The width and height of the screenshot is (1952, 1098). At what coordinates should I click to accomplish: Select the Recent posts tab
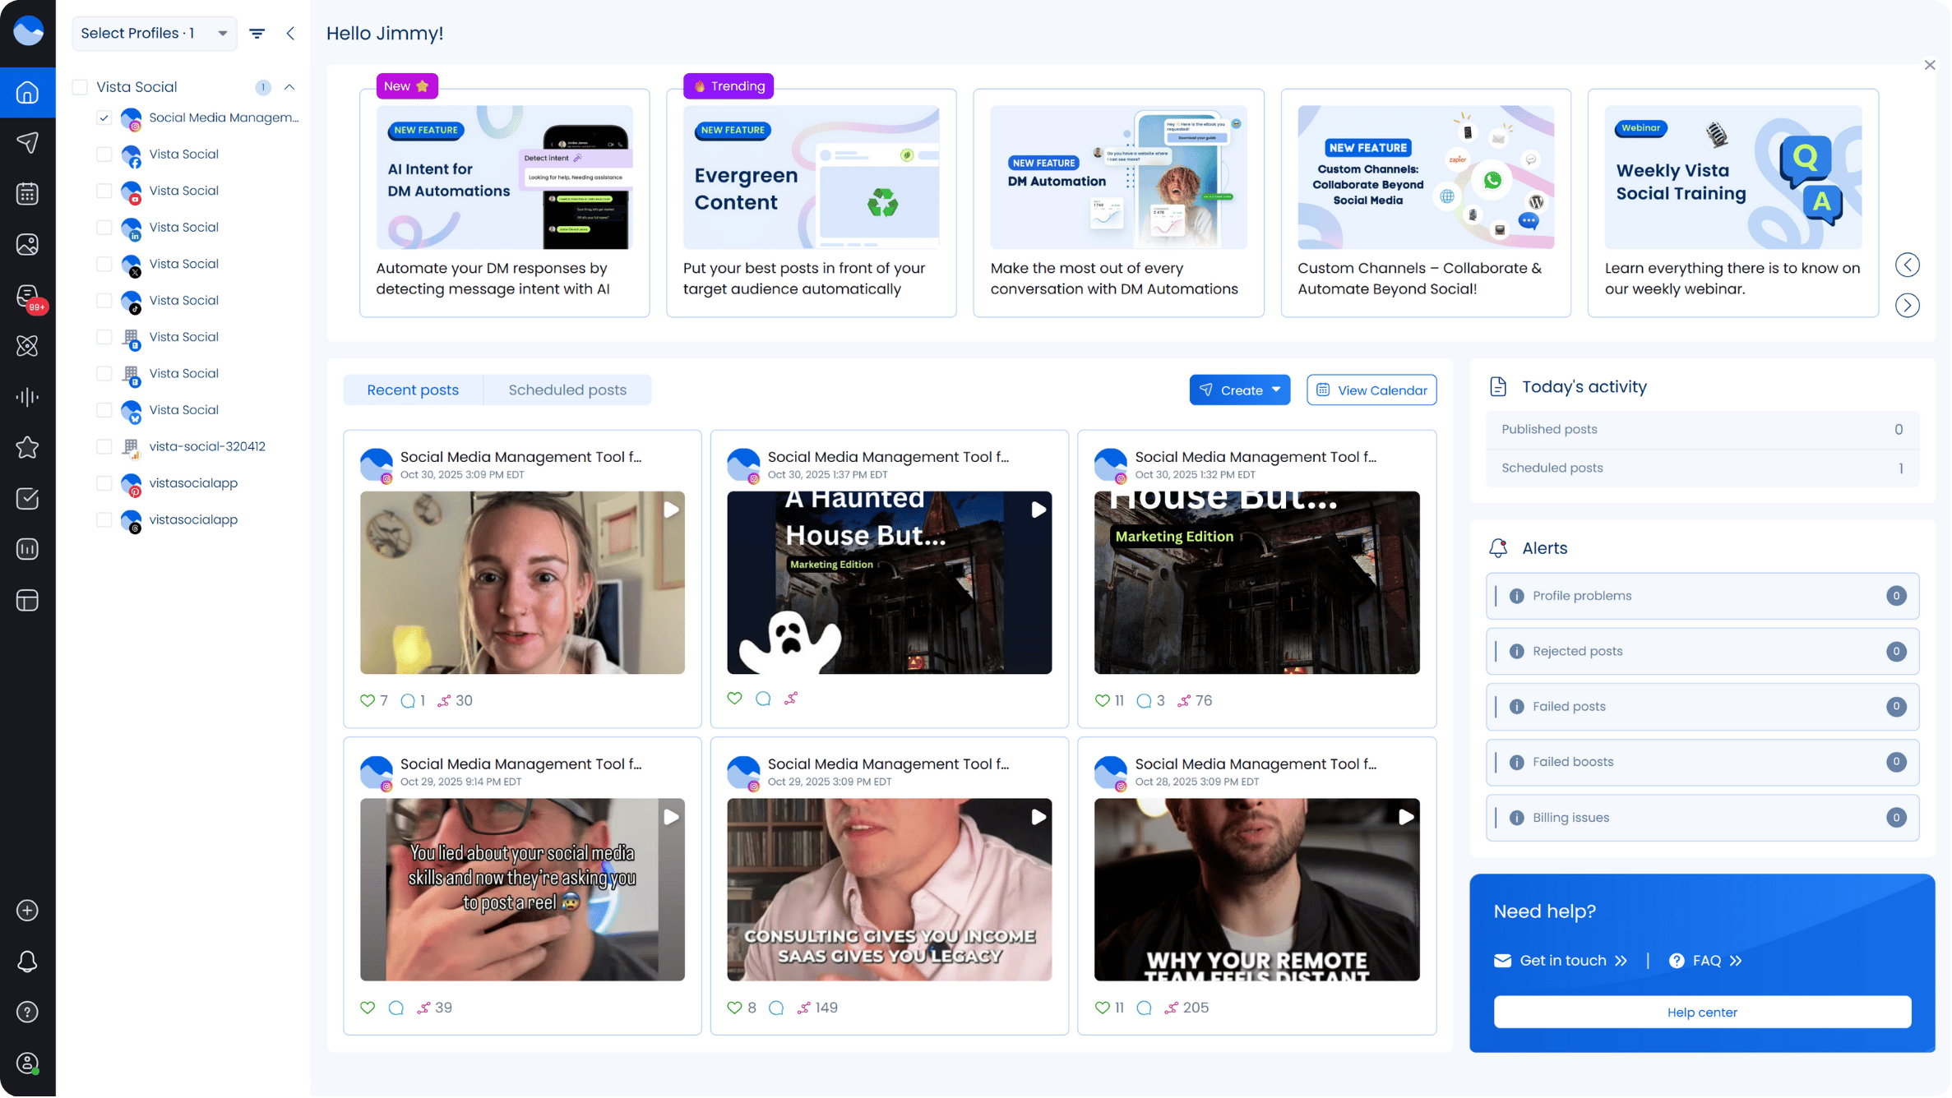(413, 390)
